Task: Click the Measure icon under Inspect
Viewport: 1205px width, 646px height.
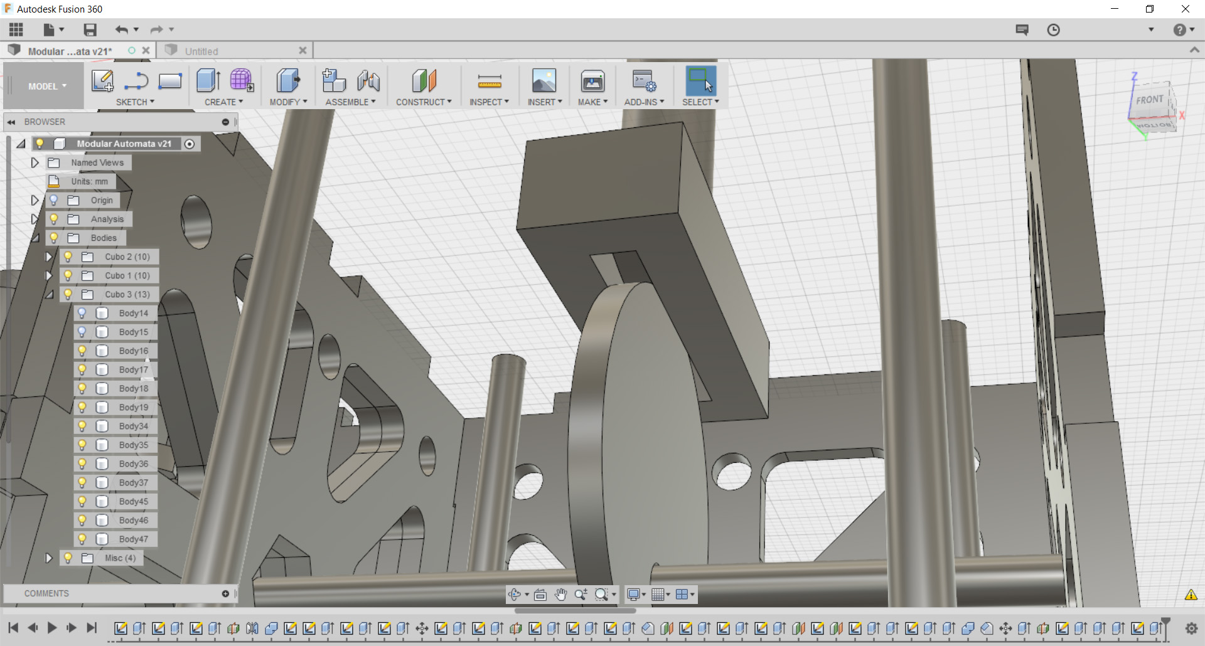Action: point(490,81)
